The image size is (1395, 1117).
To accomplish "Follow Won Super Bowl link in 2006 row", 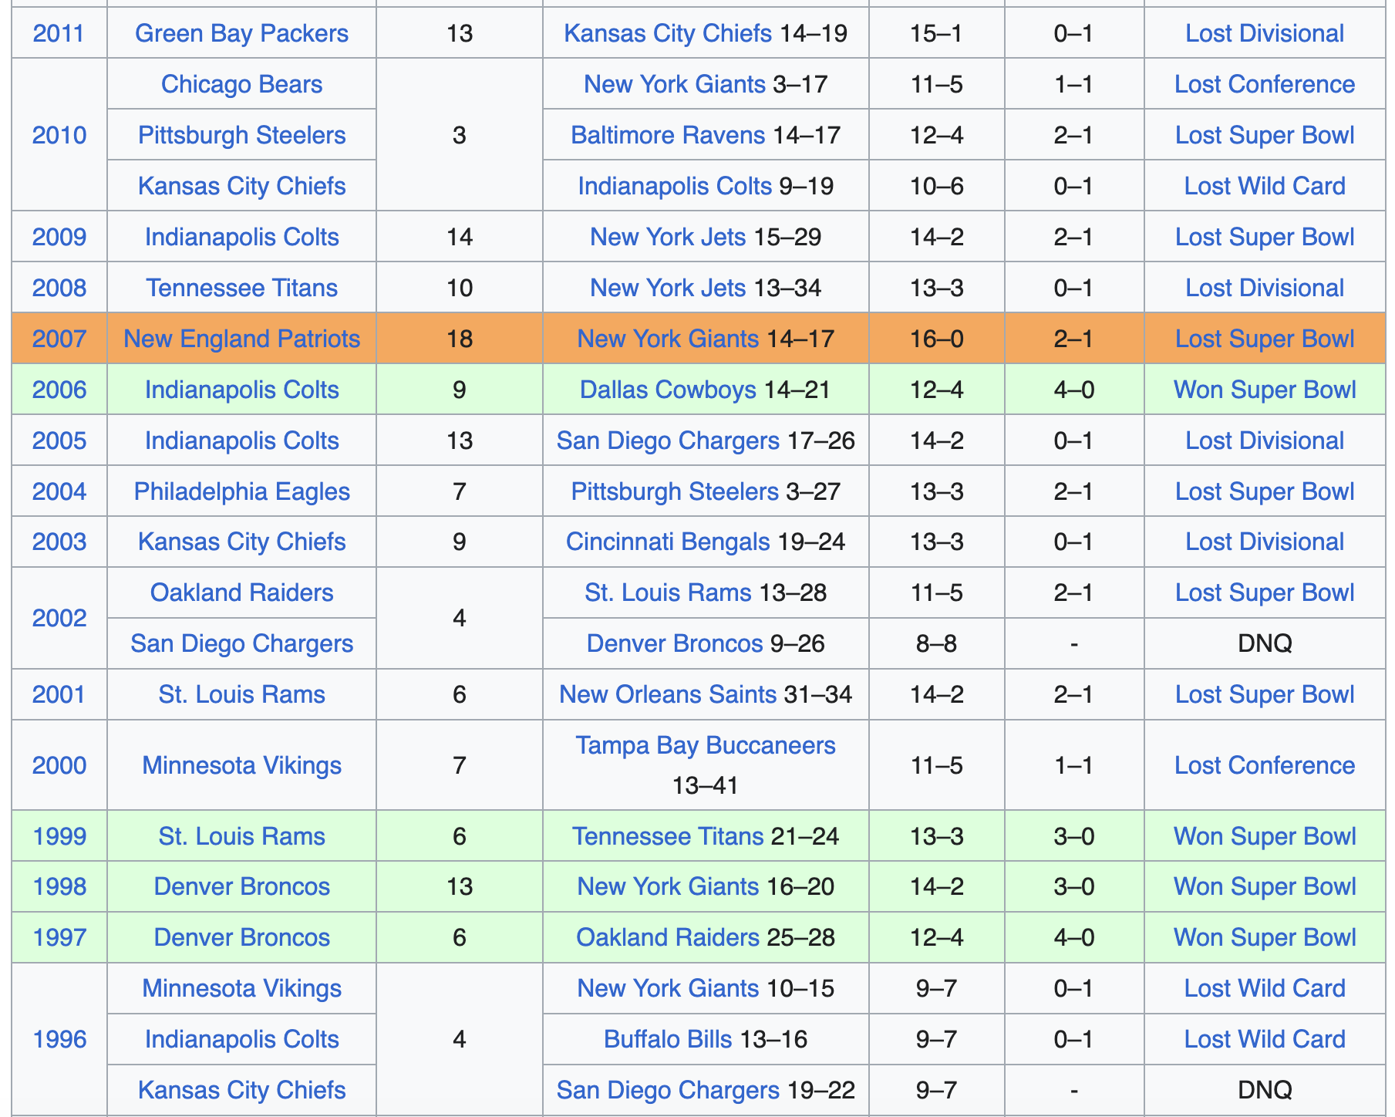I will (1265, 390).
